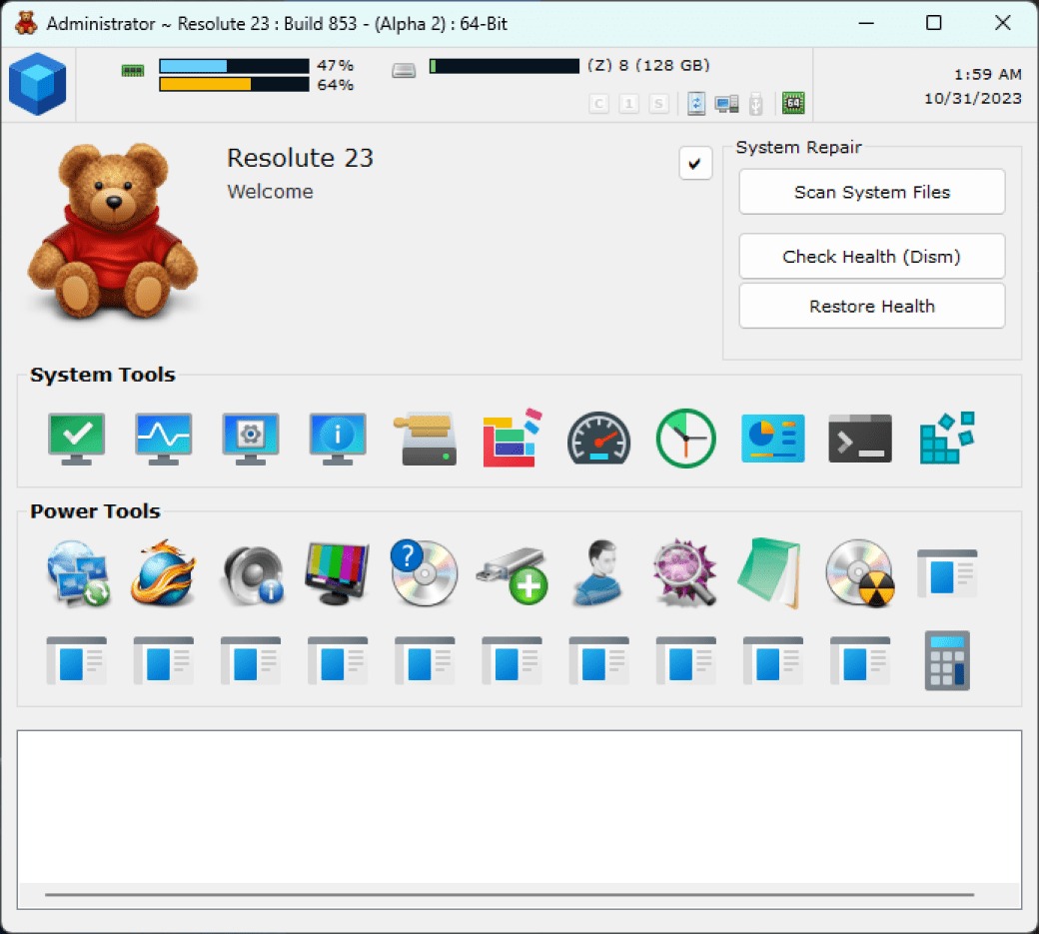
Task: Click the Welcome subtitle text
Action: point(271,192)
